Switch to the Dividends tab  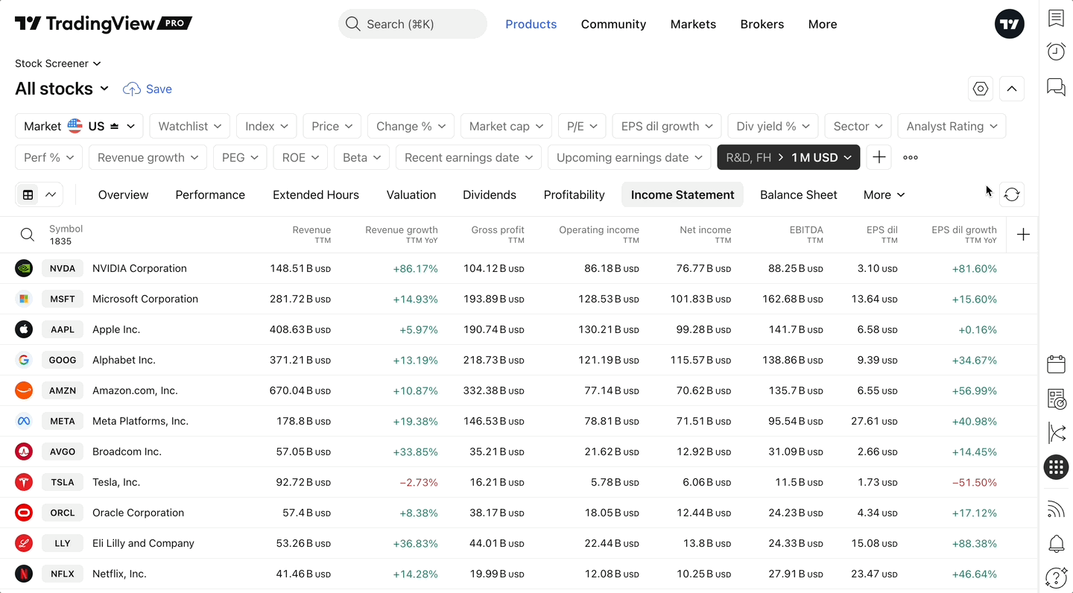[x=490, y=194]
